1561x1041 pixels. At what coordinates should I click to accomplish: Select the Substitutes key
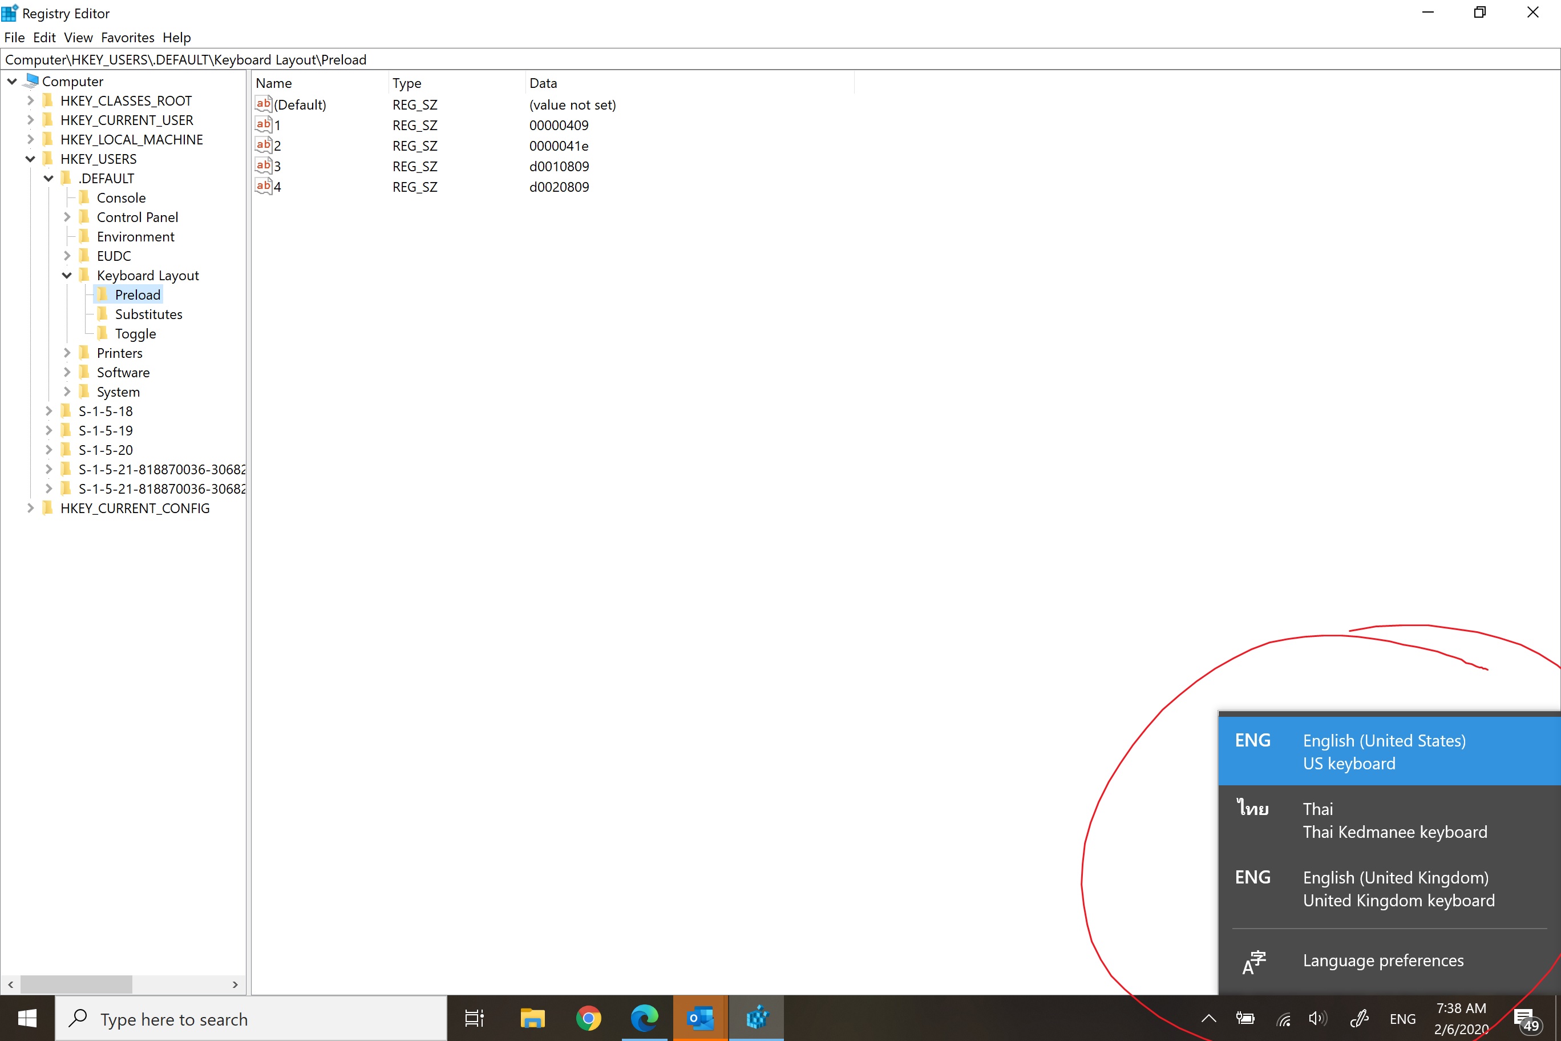[148, 314]
